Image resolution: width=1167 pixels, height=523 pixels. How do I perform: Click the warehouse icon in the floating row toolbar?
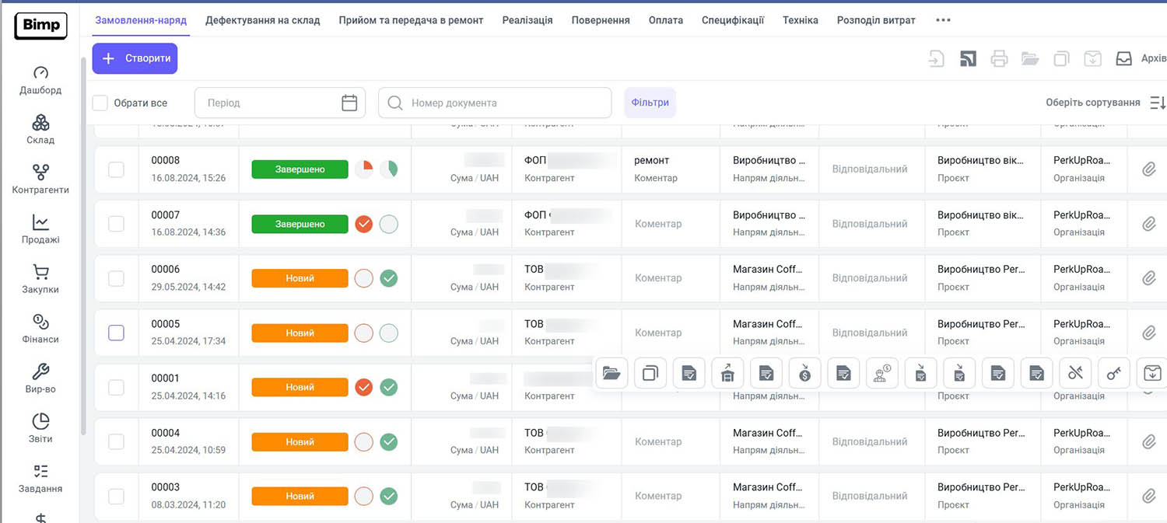click(x=727, y=374)
